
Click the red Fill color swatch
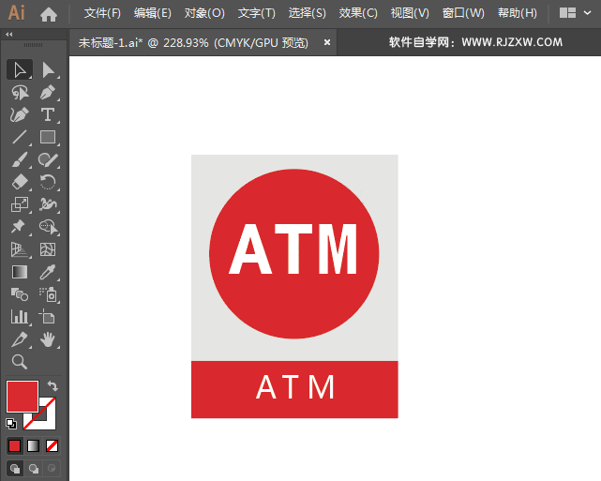tap(23, 397)
